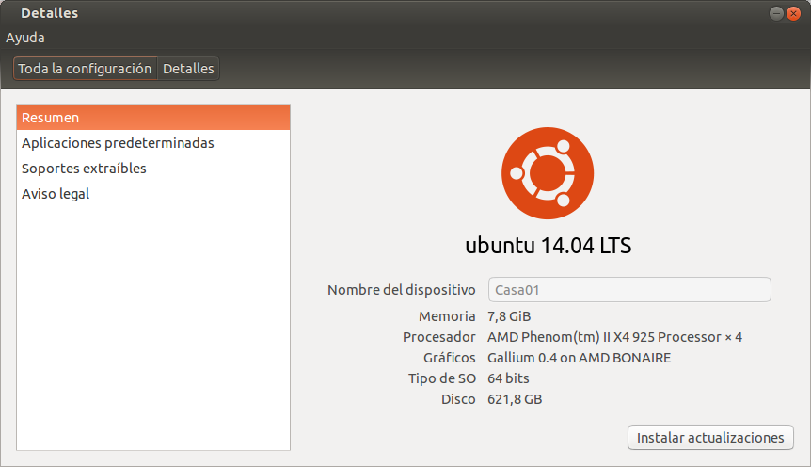Click the disk value 621,8 GB

click(x=515, y=399)
